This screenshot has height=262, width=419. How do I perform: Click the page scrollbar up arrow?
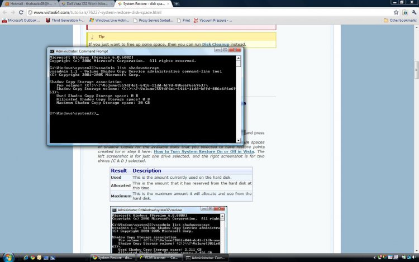point(416,27)
